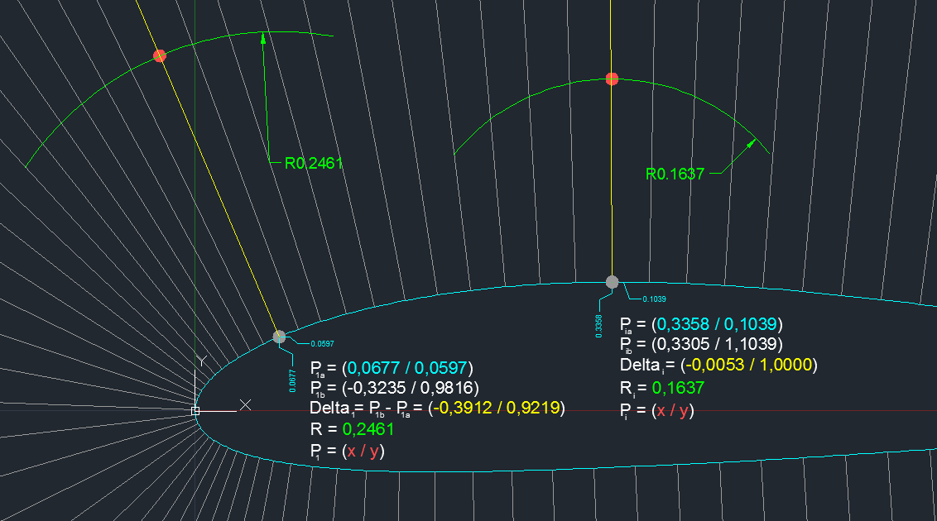
Task: Select the text line Pia = (0,3358 / 0,1039)
Action: click(701, 325)
